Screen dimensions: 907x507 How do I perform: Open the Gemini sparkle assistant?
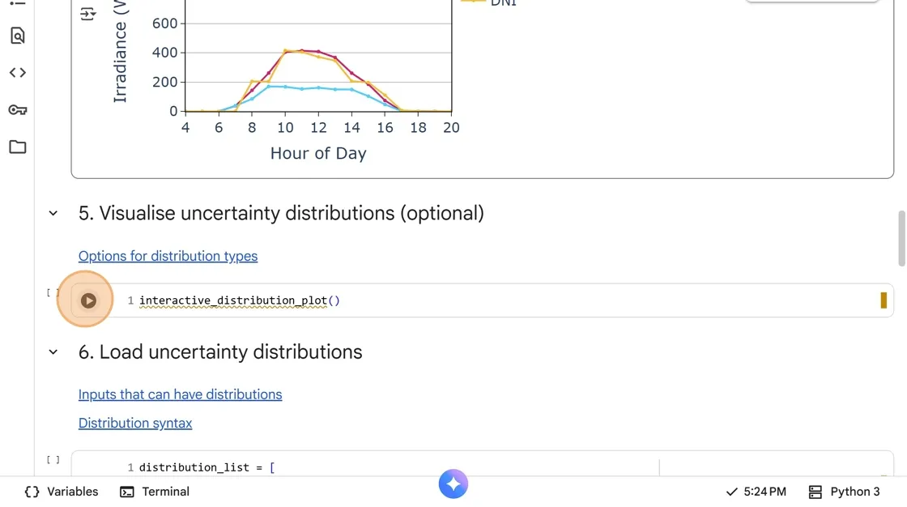point(453,484)
